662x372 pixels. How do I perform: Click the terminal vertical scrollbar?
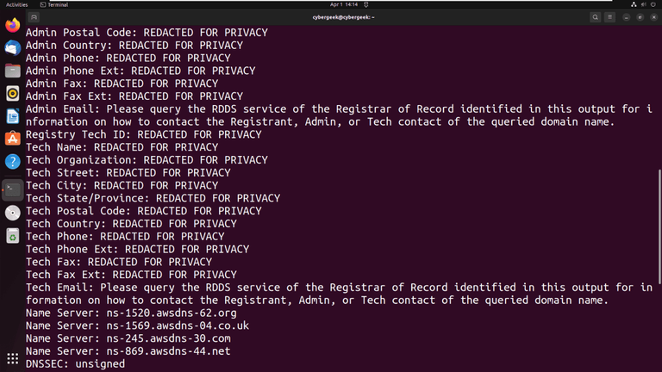(x=659, y=224)
